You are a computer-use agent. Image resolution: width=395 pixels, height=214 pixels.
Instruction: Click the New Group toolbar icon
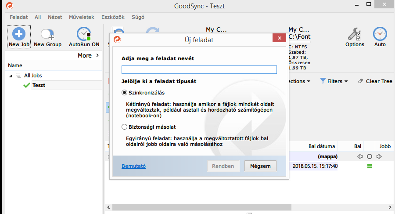point(47,34)
